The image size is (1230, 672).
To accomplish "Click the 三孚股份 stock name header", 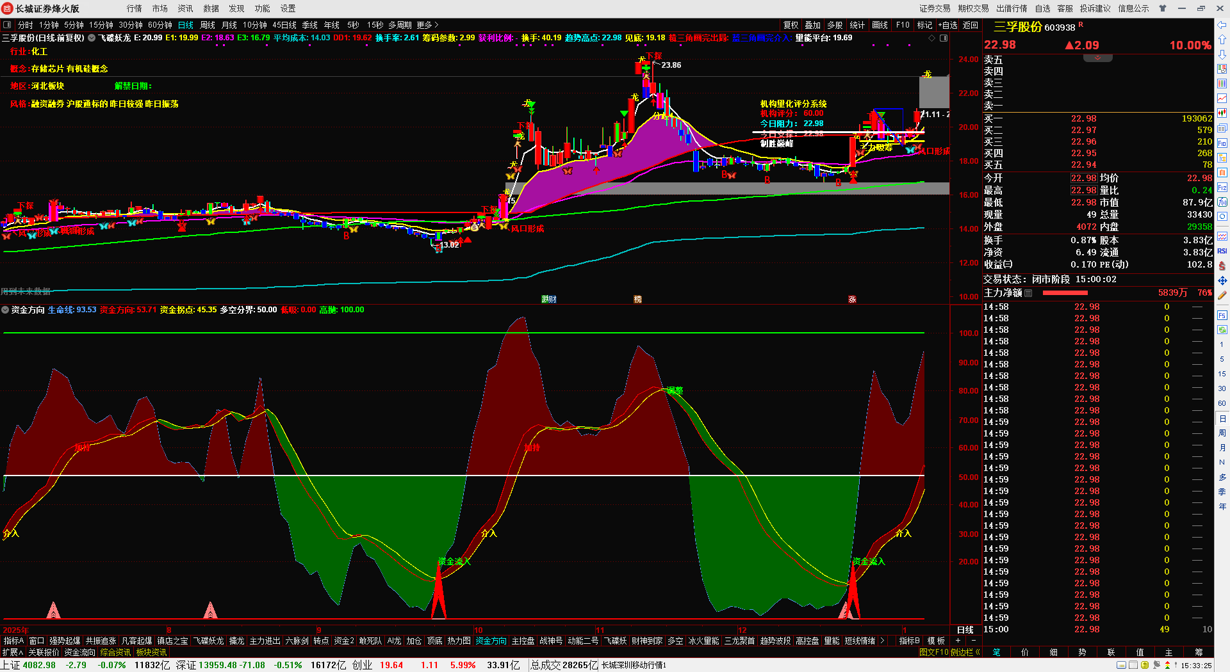I will tap(1018, 27).
